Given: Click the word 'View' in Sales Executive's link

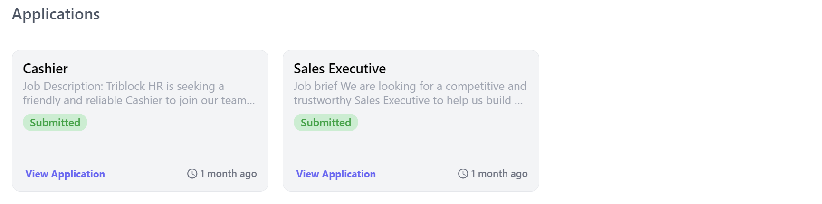Looking at the screenshot, I should click(307, 174).
